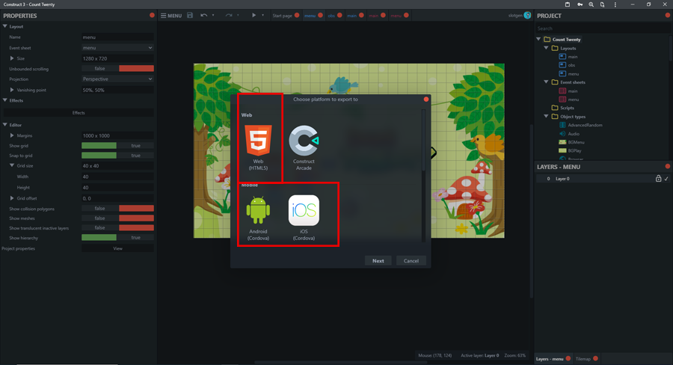The image size is (673, 365).
Task: Click the clipboard icon in the title bar
Action: 568,4
